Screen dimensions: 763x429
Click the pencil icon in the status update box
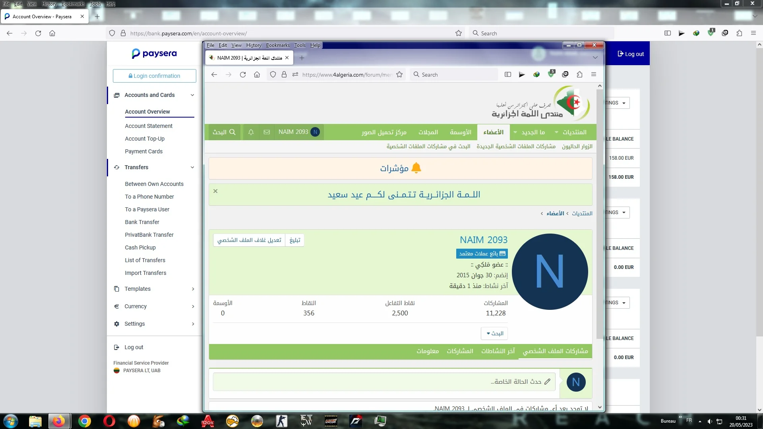tap(547, 382)
